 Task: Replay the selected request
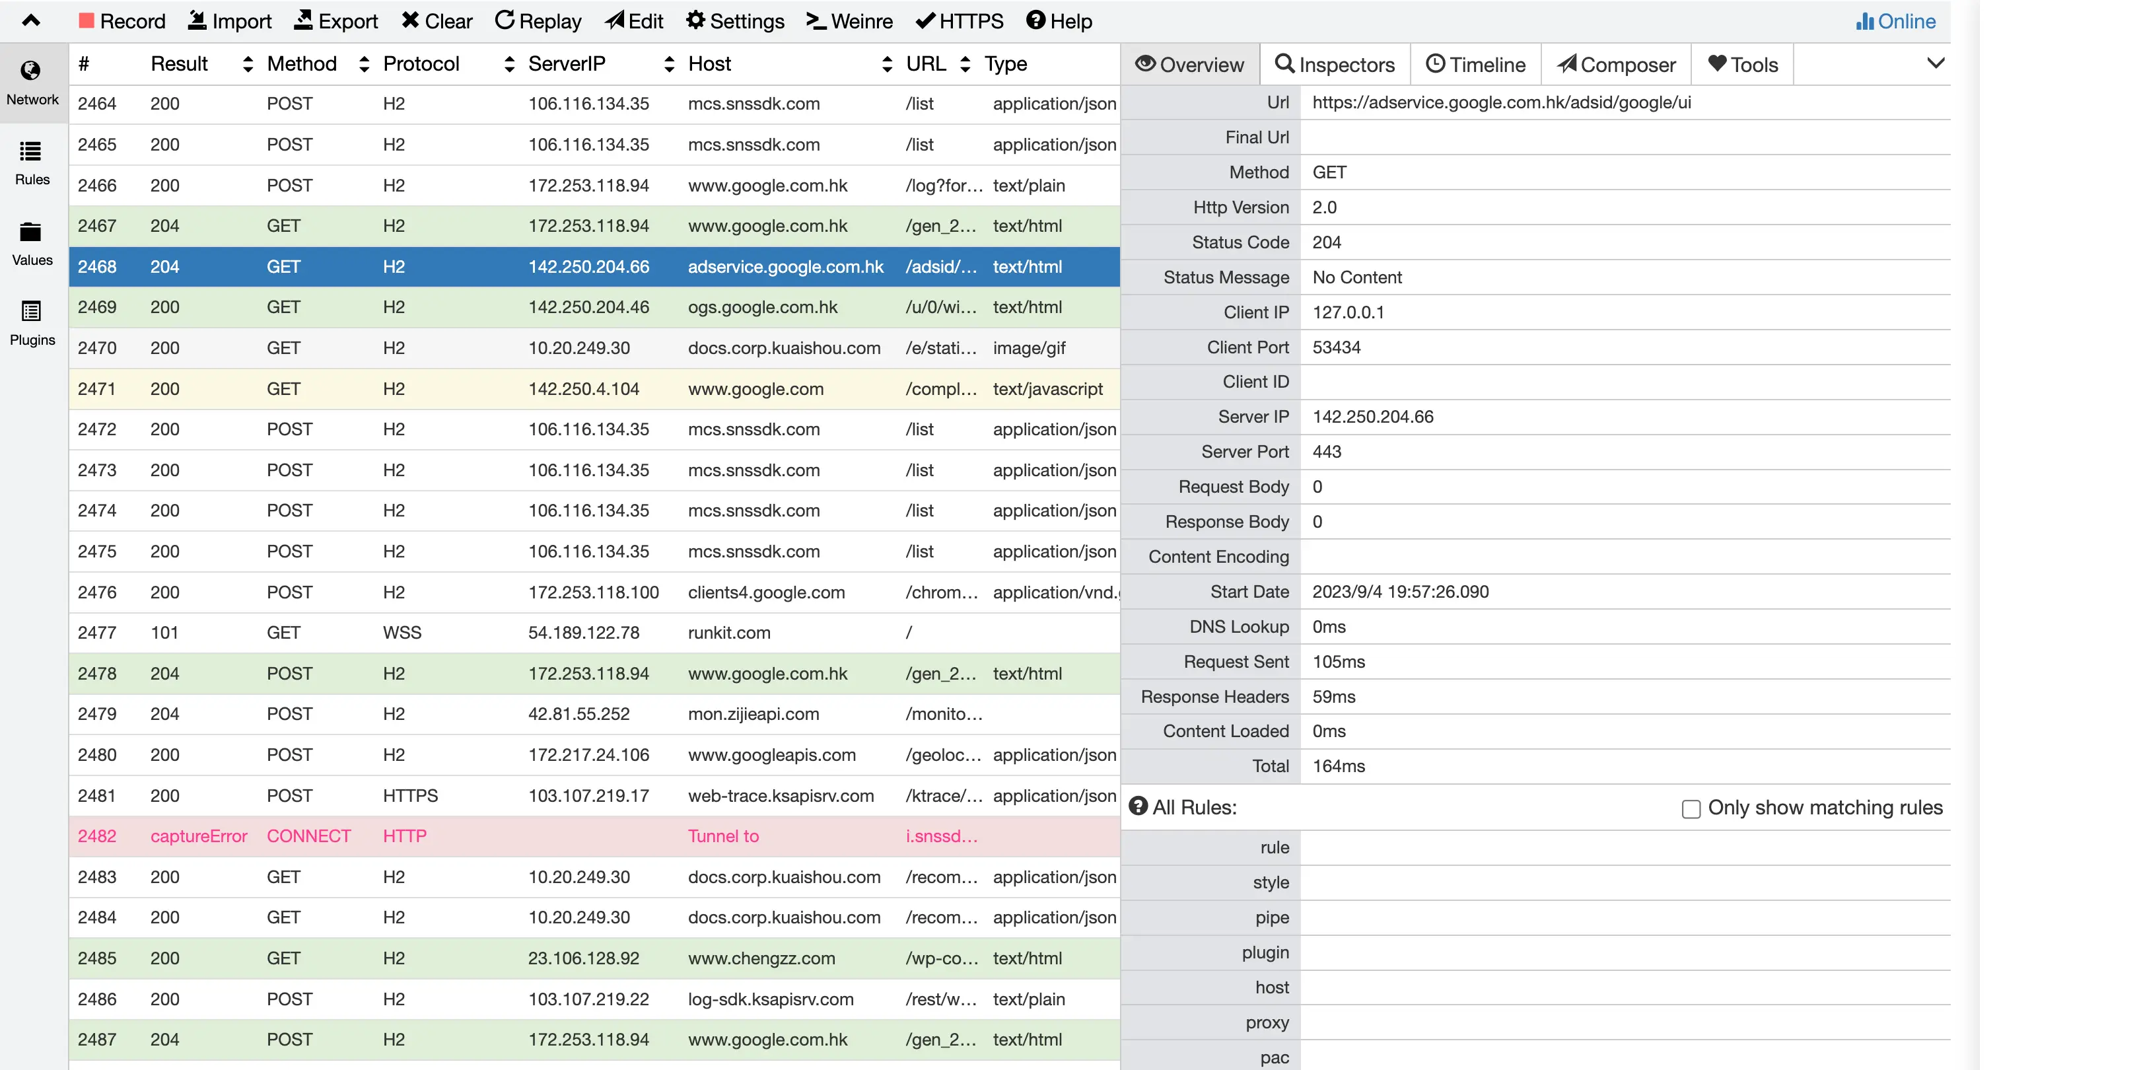538,20
